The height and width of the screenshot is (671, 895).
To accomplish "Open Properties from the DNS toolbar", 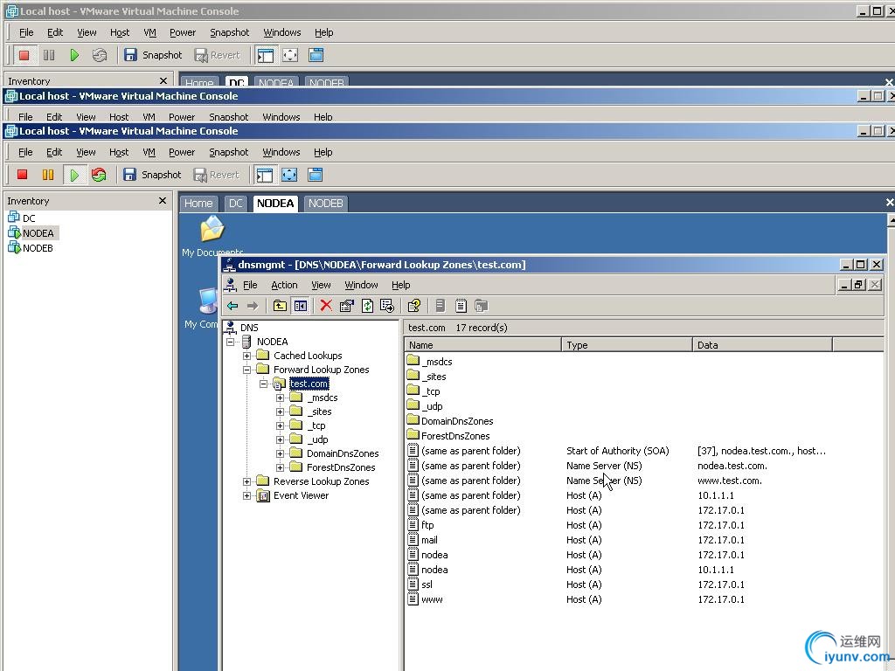I will click(x=346, y=306).
